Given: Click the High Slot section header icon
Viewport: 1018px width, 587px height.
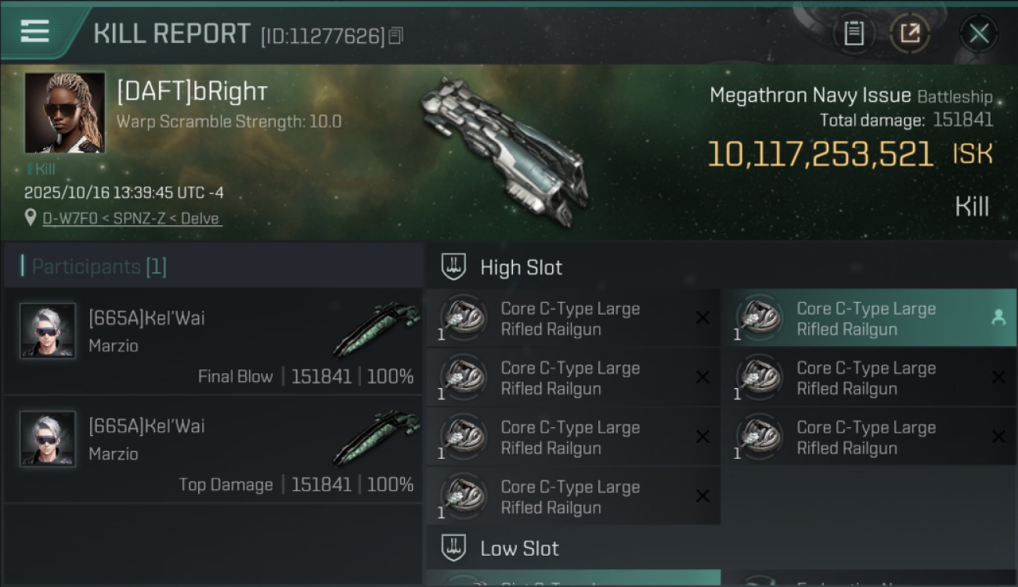Looking at the screenshot, I should 454,267.
